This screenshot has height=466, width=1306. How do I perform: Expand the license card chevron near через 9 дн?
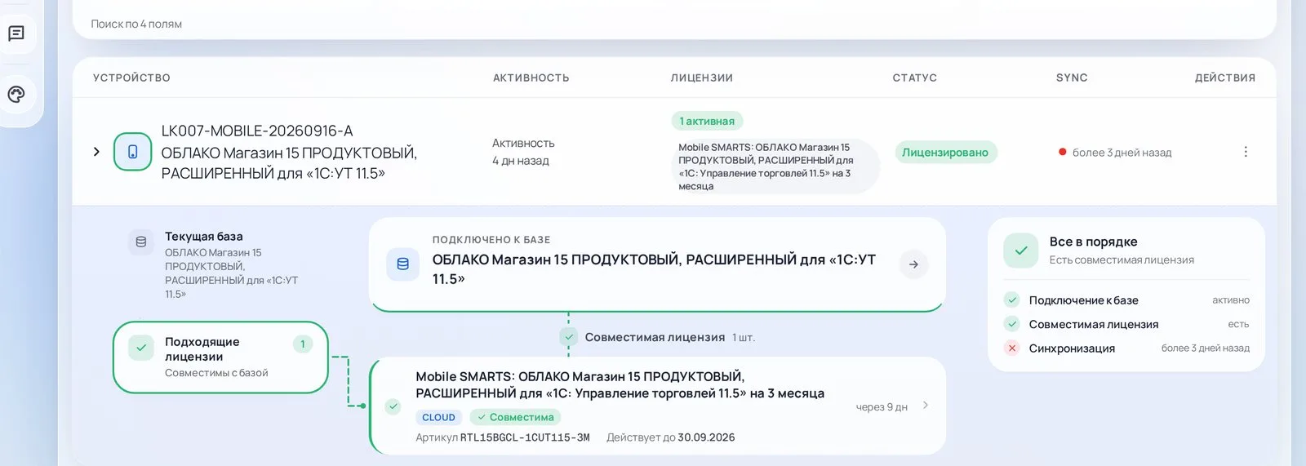(x=925, y=405)
